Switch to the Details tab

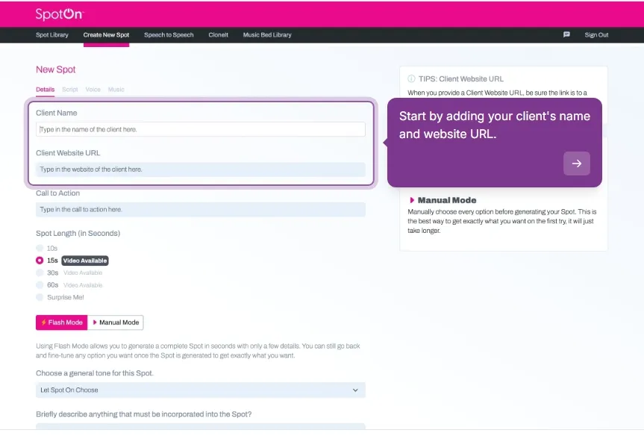46,89
